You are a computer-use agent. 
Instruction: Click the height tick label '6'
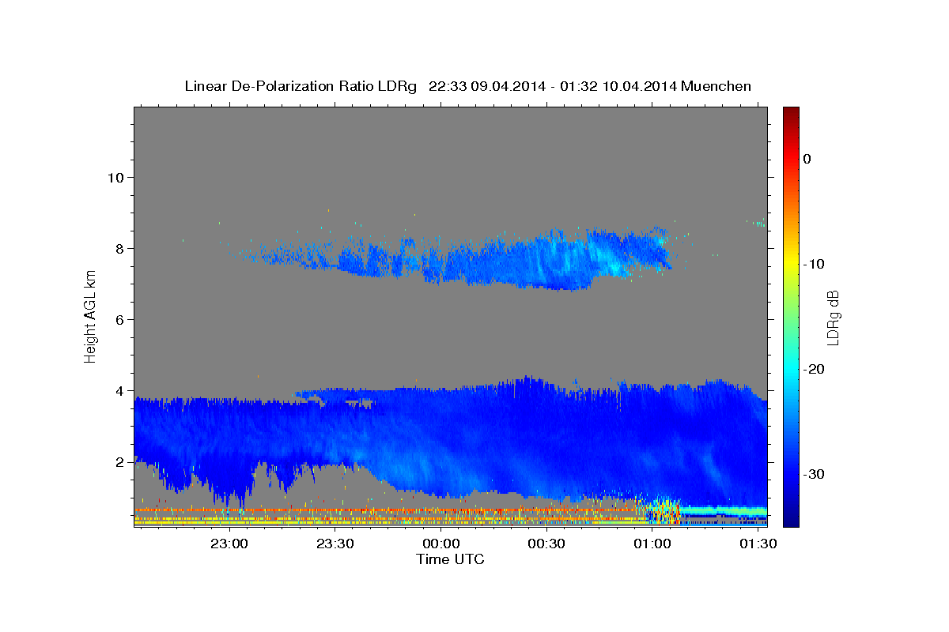pyautogui.click(x=119, y=319)
